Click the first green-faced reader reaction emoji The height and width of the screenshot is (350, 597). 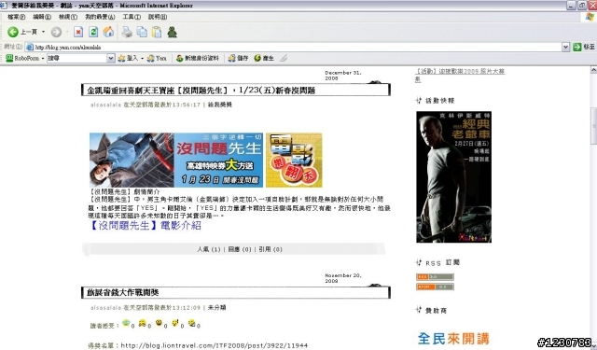click(126, 323)
